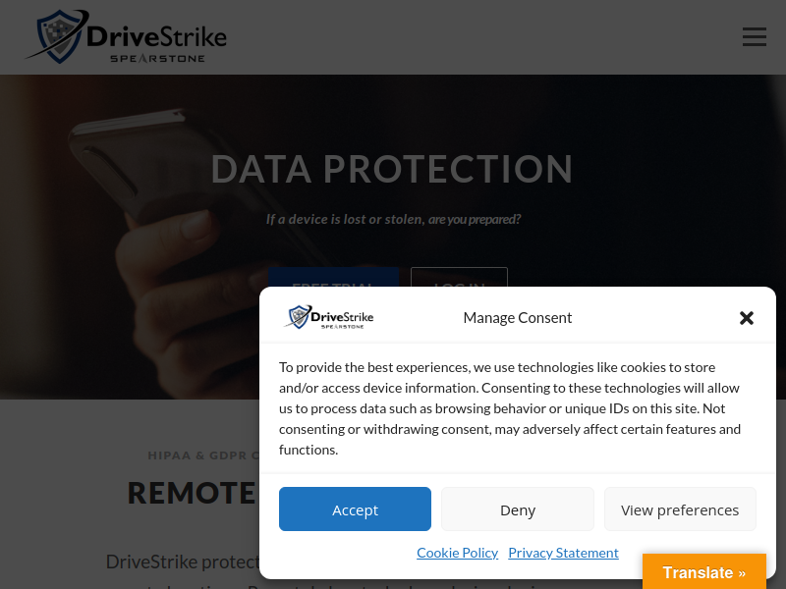Expand the Translate language widget
The width and height of the screenshot is (786, 589).
(703, 572)
